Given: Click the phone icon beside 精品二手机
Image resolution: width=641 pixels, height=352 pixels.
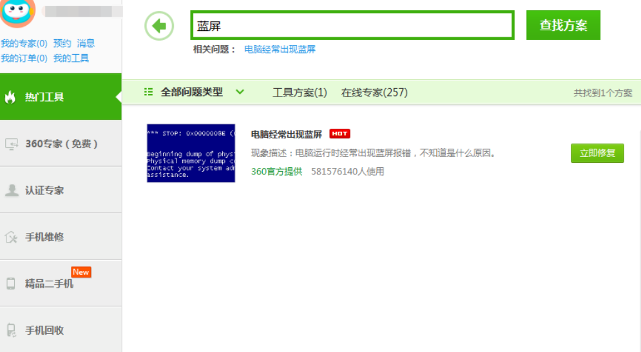Looking at the screenshot, I should 11,284.
